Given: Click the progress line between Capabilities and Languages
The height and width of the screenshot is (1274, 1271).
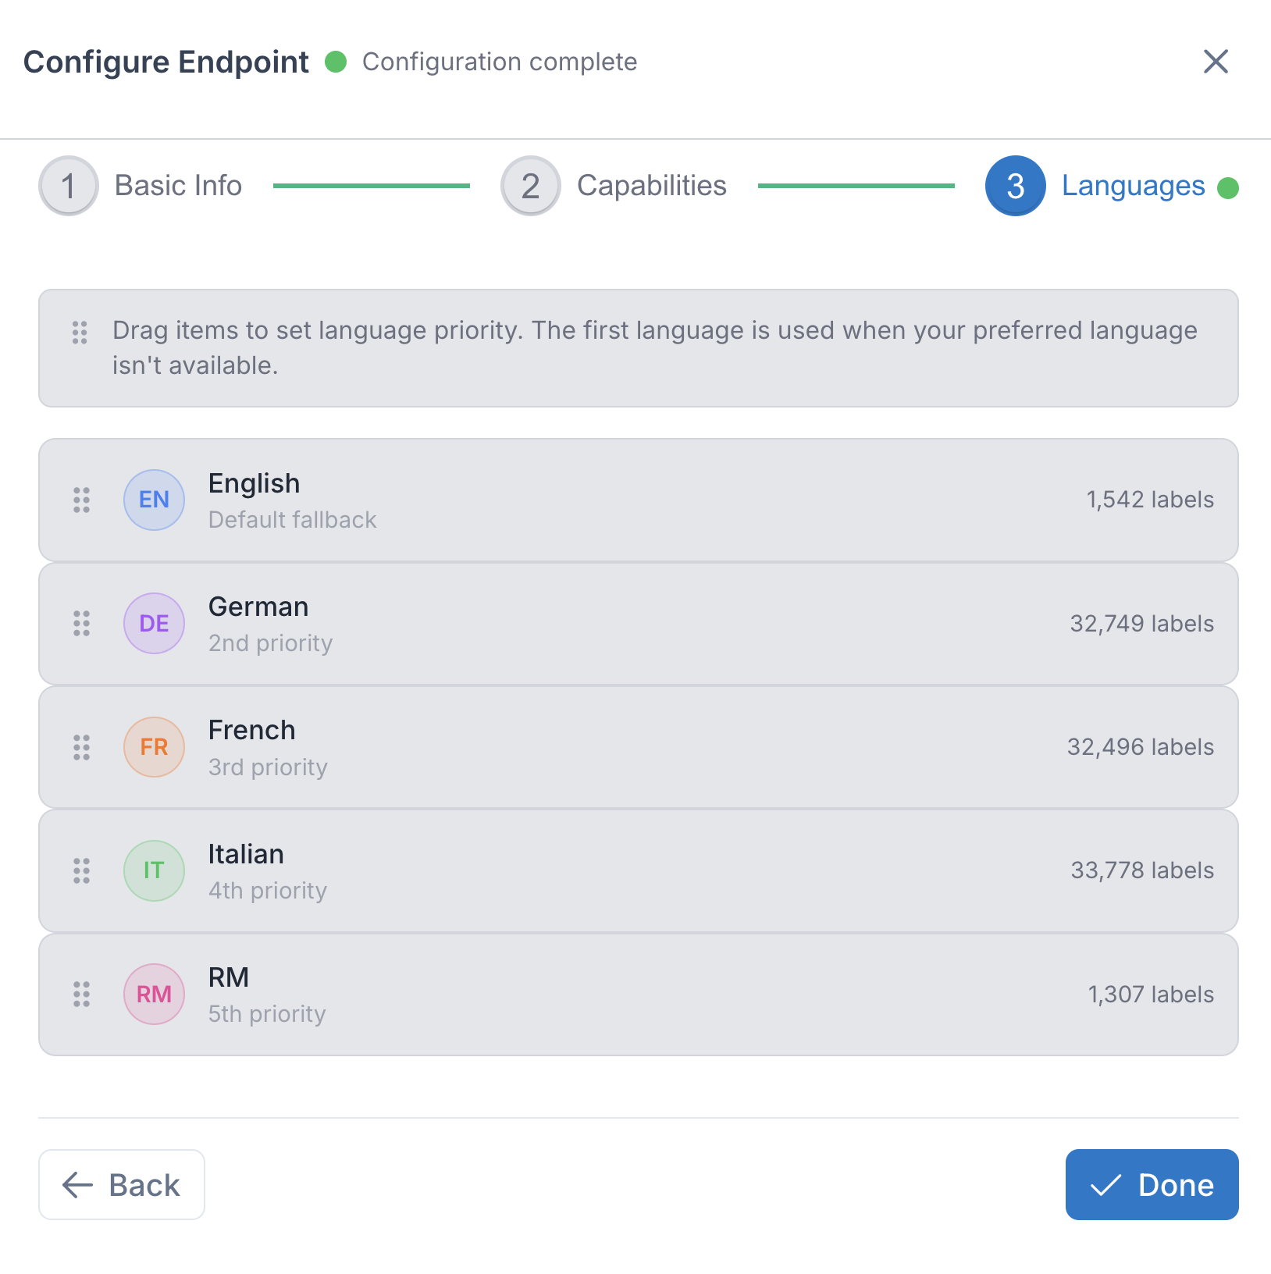Looking at the screenshot, I should (856, 186).
